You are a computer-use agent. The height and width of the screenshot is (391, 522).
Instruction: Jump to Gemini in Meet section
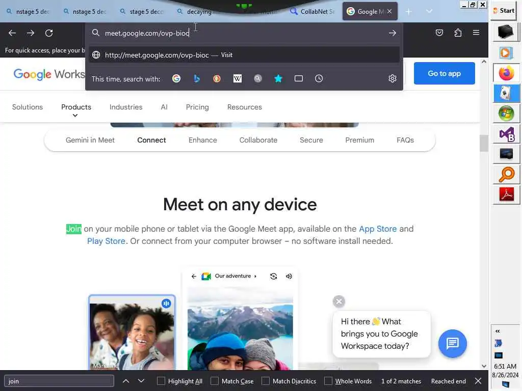(90, 140)
